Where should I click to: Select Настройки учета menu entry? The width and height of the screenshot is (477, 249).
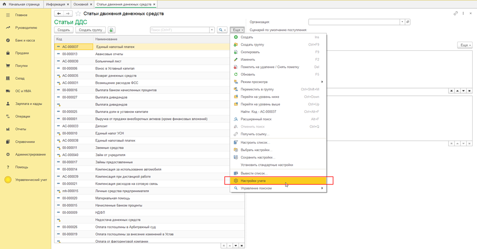pos(278,181)
